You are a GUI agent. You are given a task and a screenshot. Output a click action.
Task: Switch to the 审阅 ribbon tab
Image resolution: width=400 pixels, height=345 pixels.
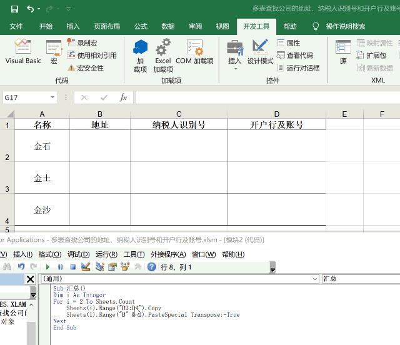pyautogui.click(x=195, y=26)
